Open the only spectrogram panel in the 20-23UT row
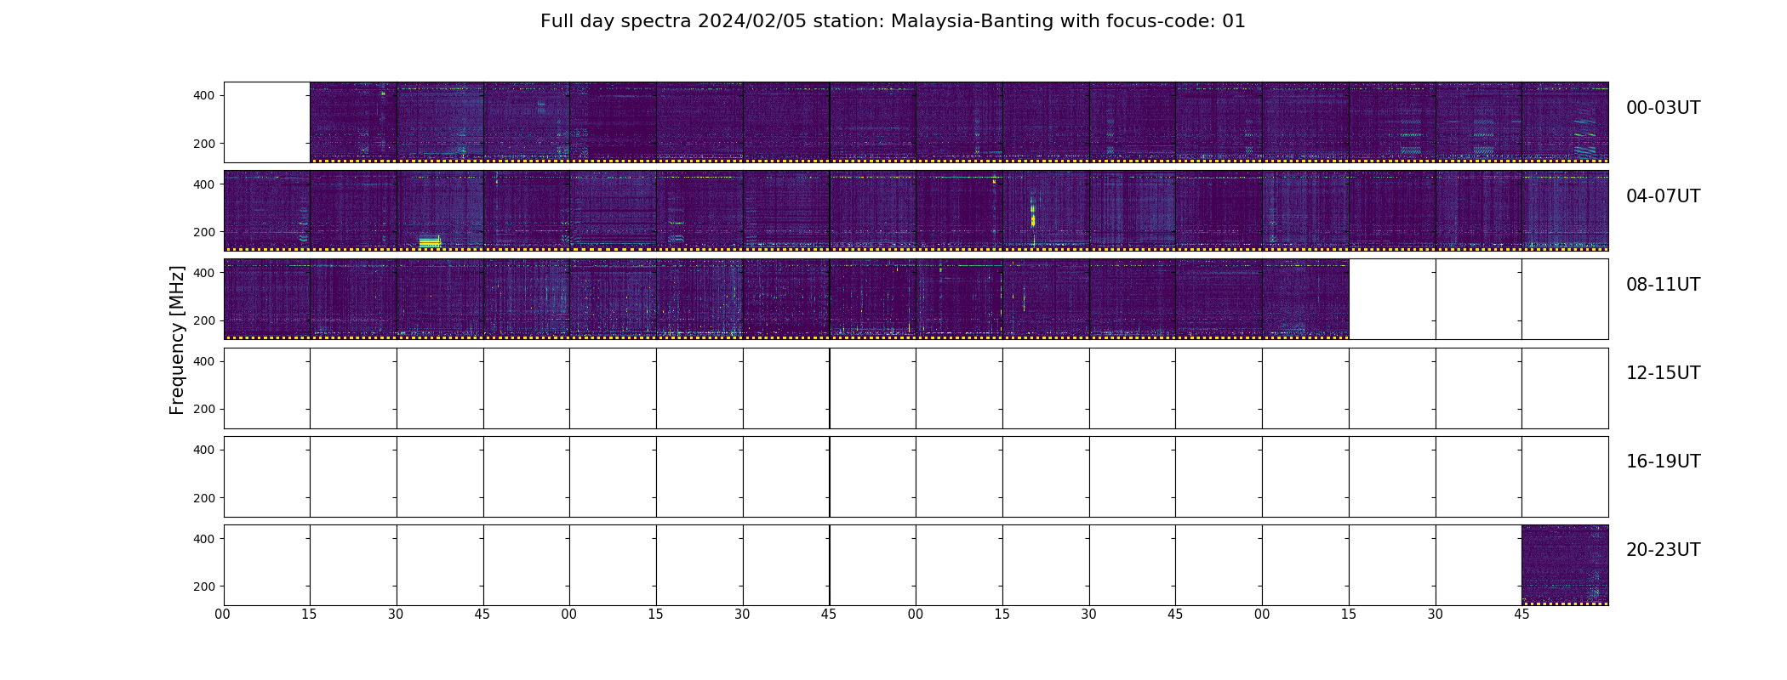This screenshot has width=1787, height=680. tap(1565, 565)
